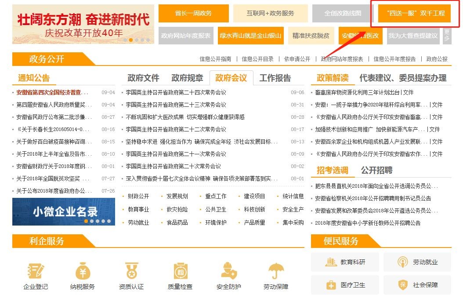Open the 资质认证 medal icon

(x=131, y=271)
